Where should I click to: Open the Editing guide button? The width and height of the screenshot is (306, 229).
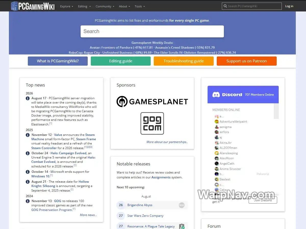coord(121,61)
